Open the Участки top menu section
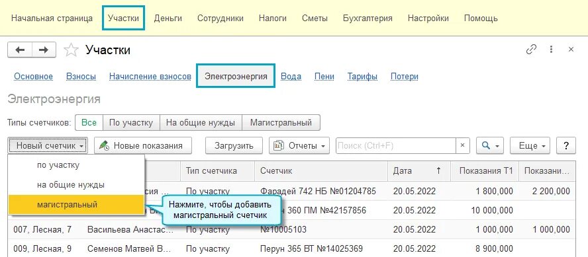 point(123,18)
